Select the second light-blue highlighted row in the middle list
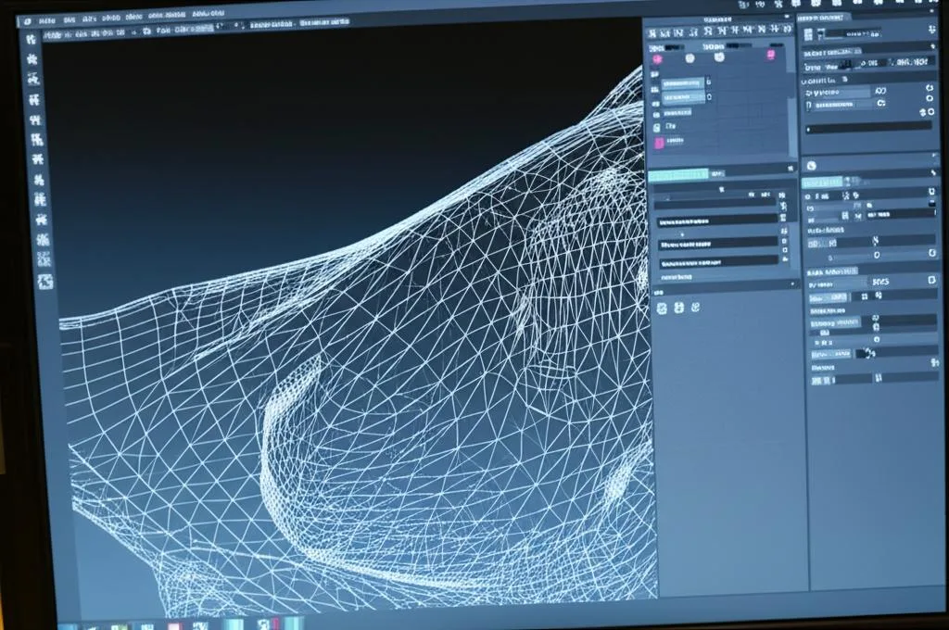Image resolution: width=949 pixels, height=630 pixels. click(x=683, y=97)
